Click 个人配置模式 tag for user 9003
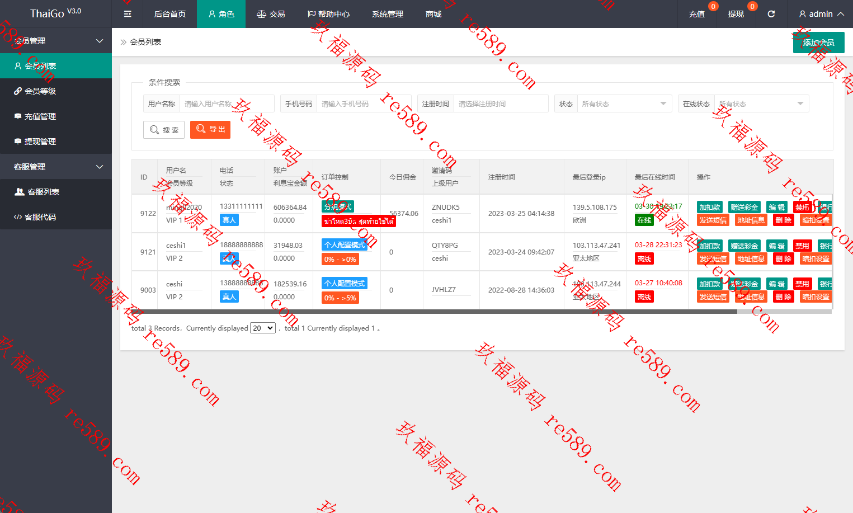853x513 pixels. [345, 284]
